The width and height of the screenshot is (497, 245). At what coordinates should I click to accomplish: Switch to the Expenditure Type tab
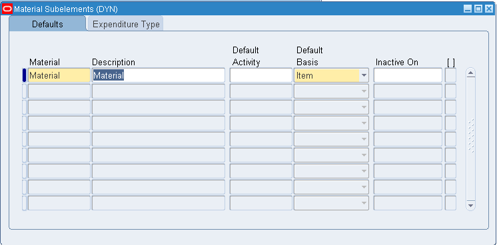click(x=126, y=24)
